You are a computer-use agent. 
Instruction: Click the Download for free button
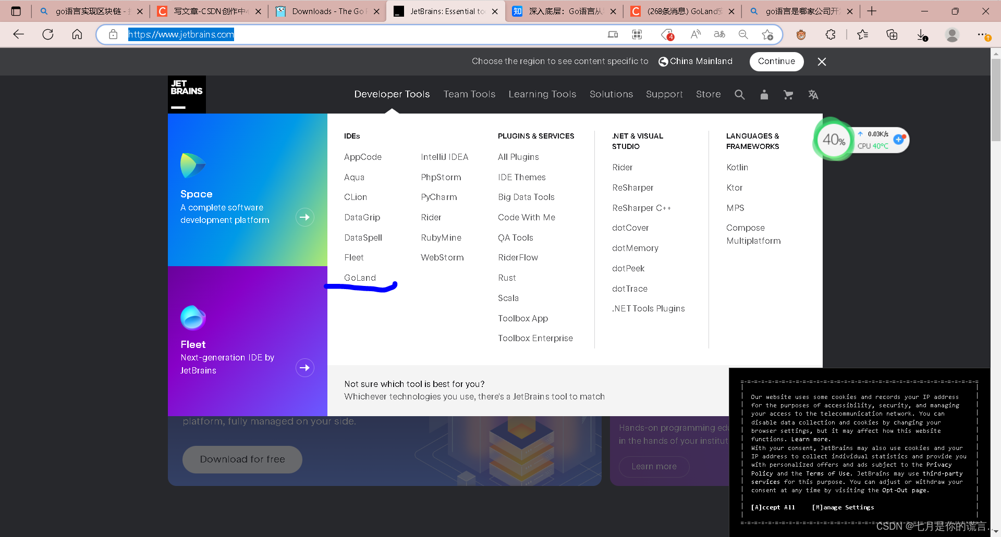(242, 459)
